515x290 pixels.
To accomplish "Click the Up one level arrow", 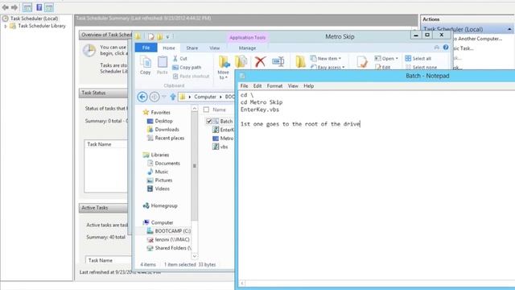I will coord(173,97).
